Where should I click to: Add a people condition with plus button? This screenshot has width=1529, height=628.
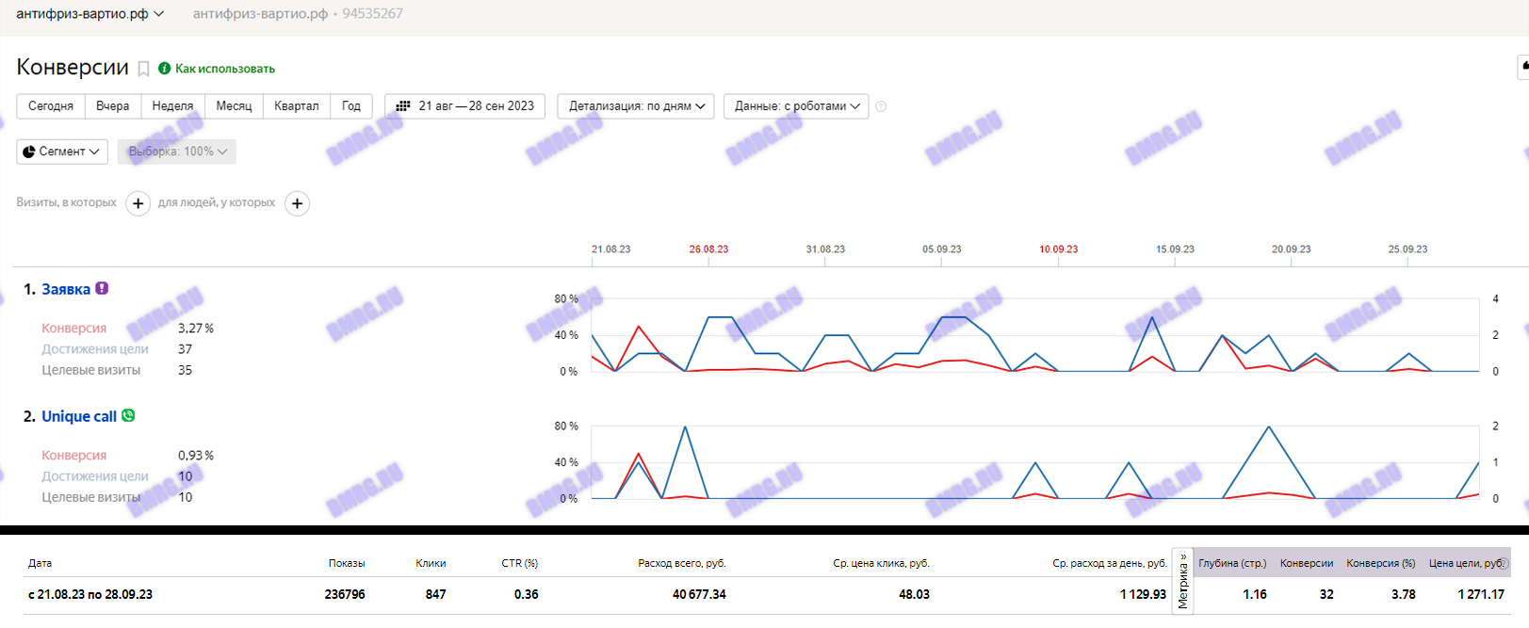pos(297,203)
